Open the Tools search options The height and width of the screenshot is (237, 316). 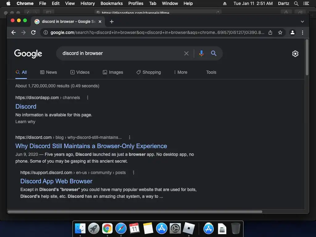coord(211,72)
